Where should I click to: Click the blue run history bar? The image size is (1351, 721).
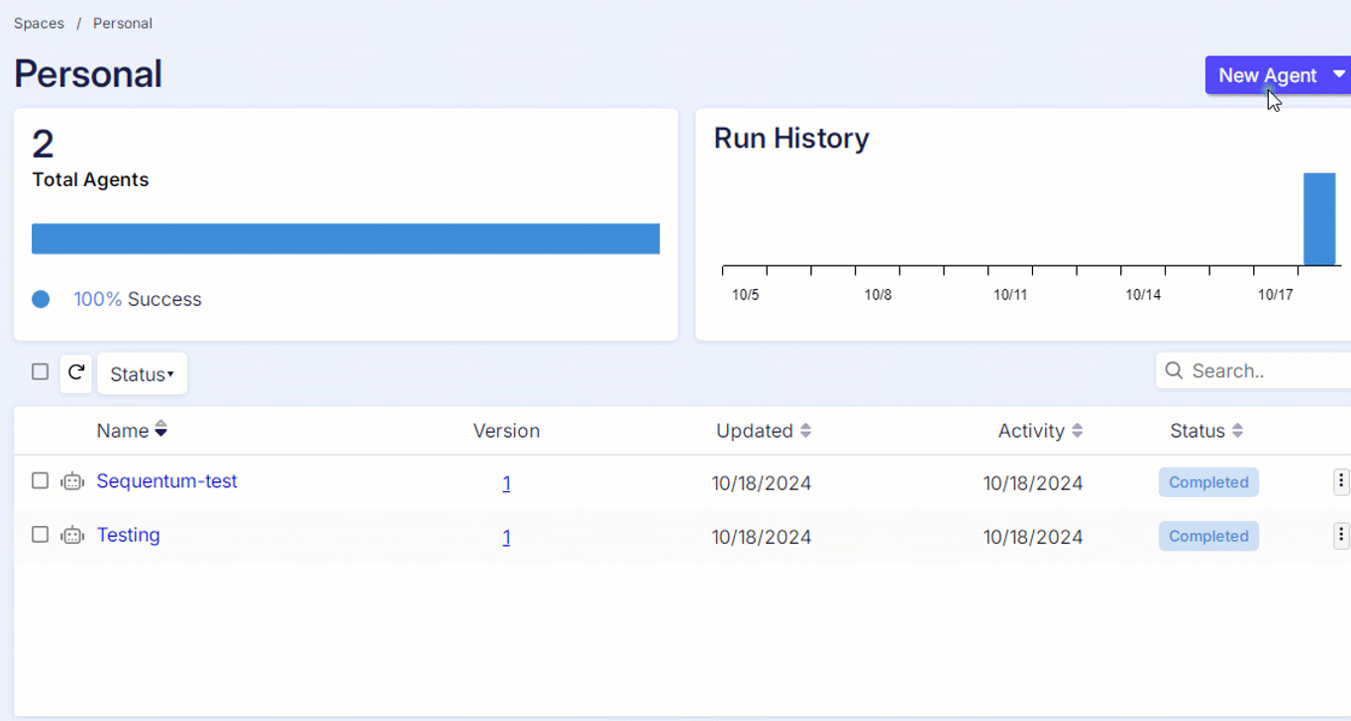coord(1318,219)
